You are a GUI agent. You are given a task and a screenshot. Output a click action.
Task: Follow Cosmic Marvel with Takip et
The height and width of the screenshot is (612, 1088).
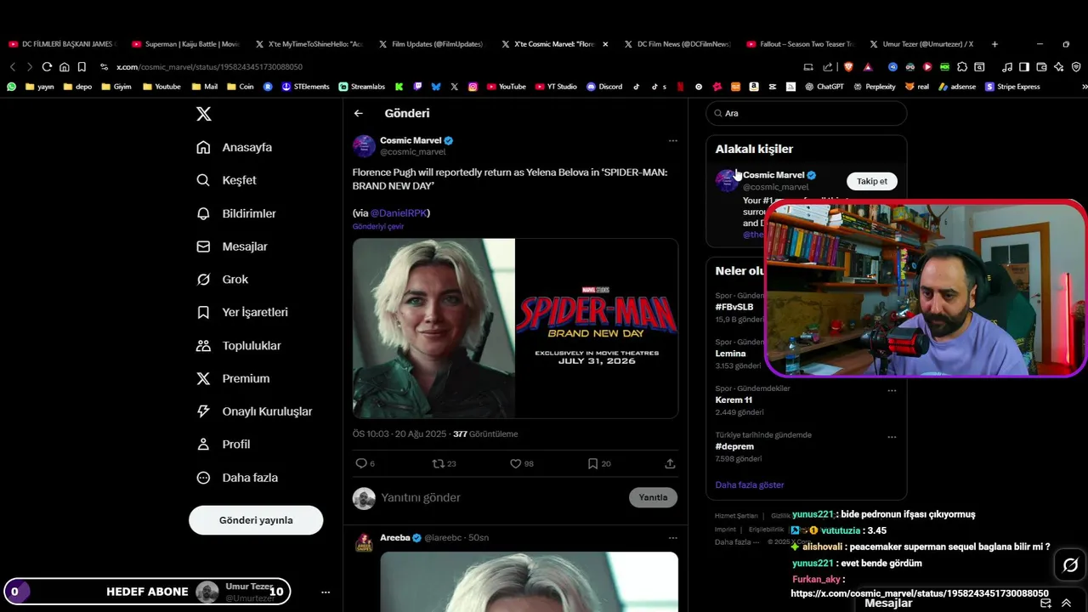pyautogui.click(x=871, y=181)
